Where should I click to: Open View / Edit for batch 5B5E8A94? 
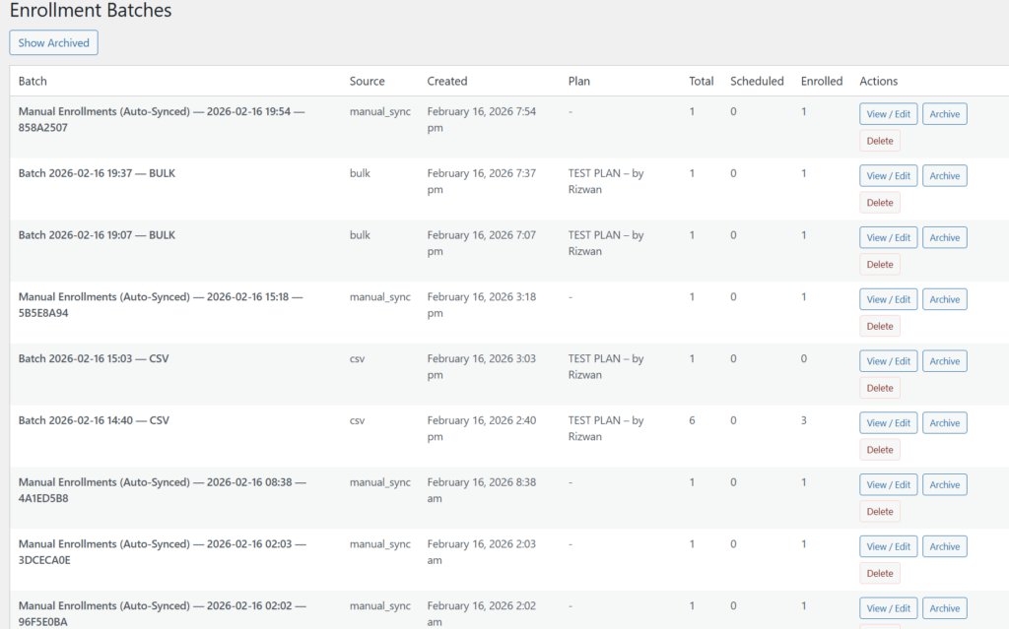[888, 299]
